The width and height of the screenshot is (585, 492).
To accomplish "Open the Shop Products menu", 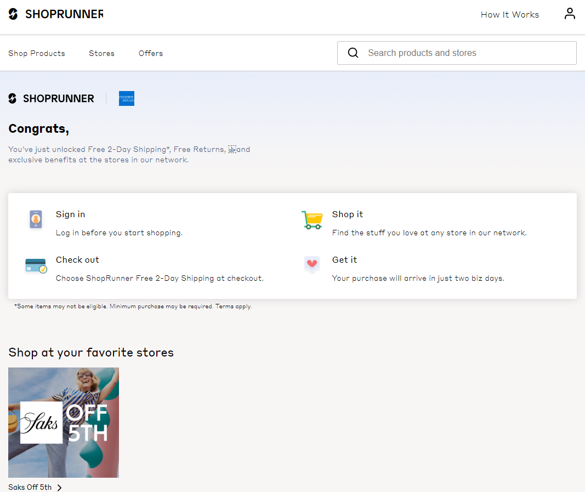I will [37, 53].
